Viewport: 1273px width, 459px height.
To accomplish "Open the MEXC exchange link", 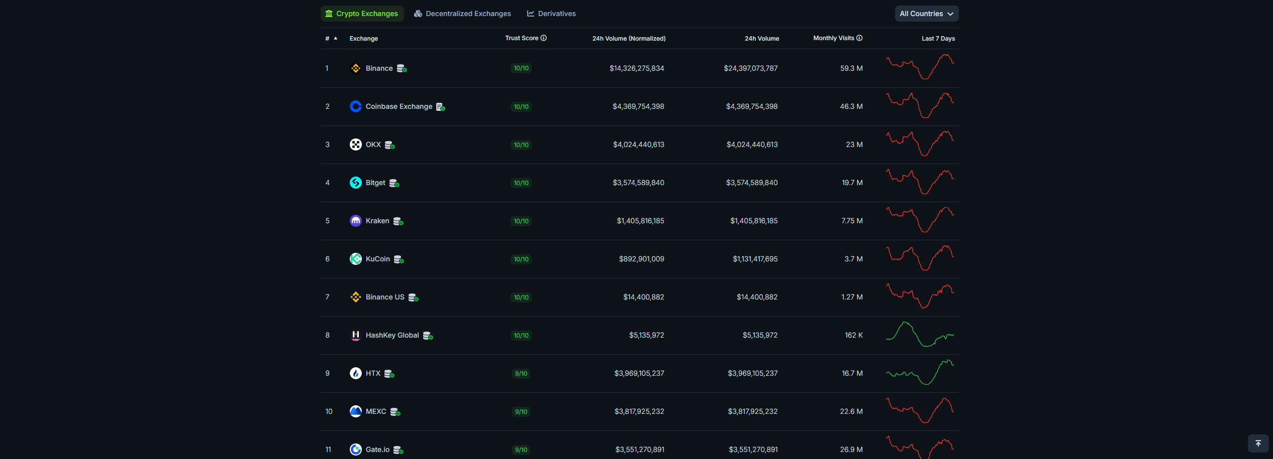I will pos(375,411).
